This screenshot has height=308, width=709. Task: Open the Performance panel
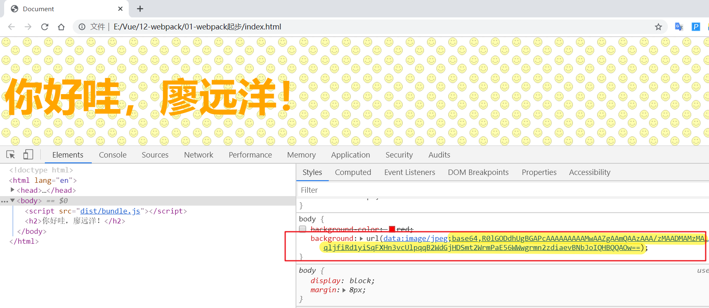point(250,155)
